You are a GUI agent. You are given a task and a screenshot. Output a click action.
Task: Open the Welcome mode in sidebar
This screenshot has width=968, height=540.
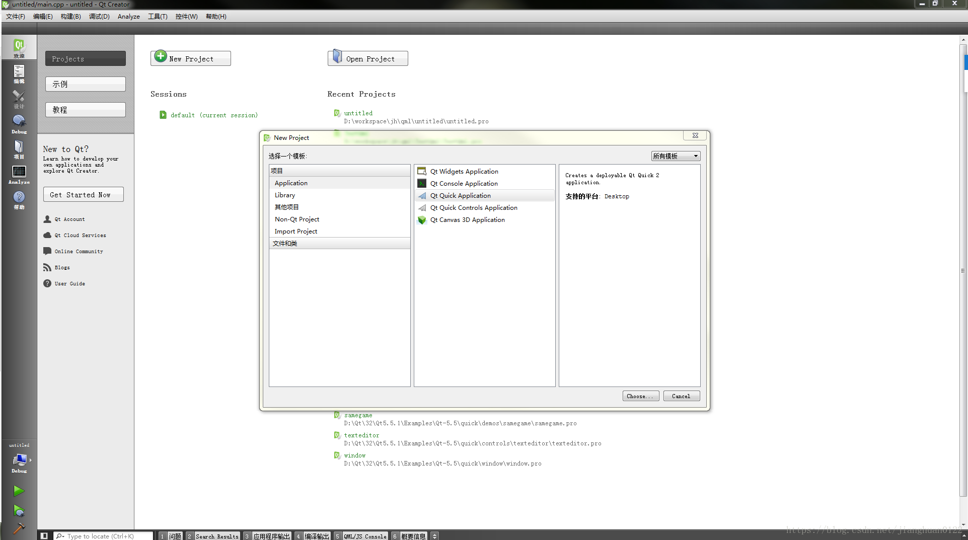[19, 48]
